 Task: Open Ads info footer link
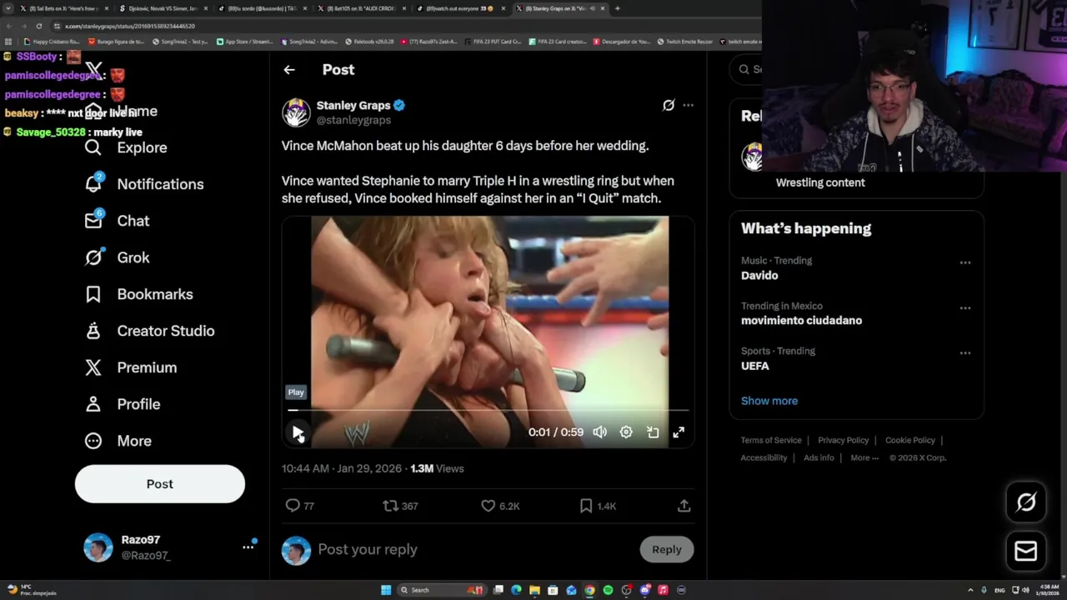[x=819, y=457]
